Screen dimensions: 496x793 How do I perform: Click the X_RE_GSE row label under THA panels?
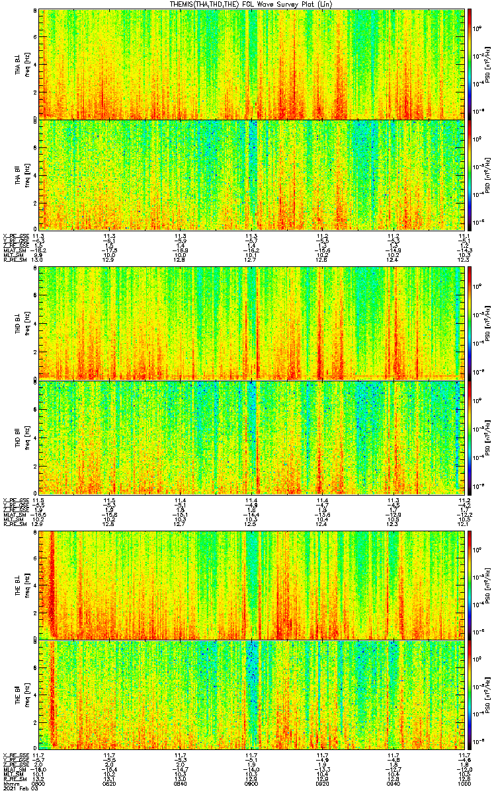(16, 236)
